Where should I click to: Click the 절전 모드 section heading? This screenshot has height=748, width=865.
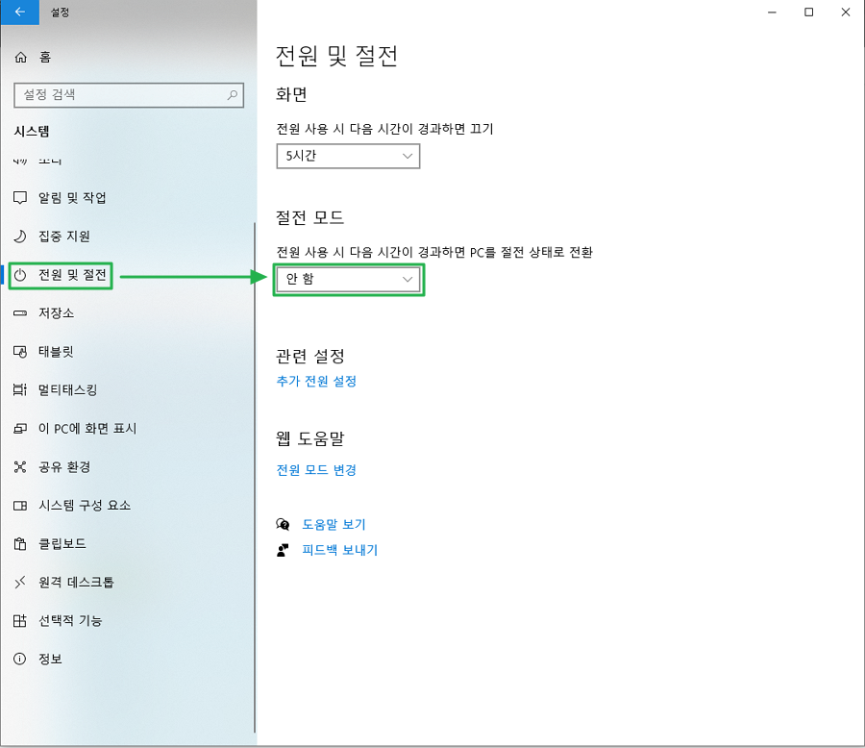point(310,217)
